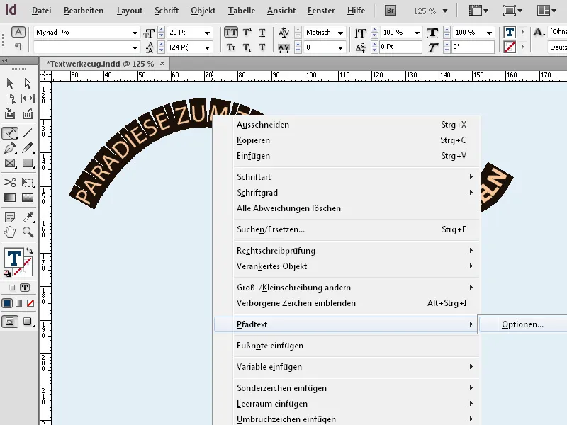Viewport: 567px width, 425px height.
Task: Open the vertical scale 100 % dropdown
Action: coord(417,33)
